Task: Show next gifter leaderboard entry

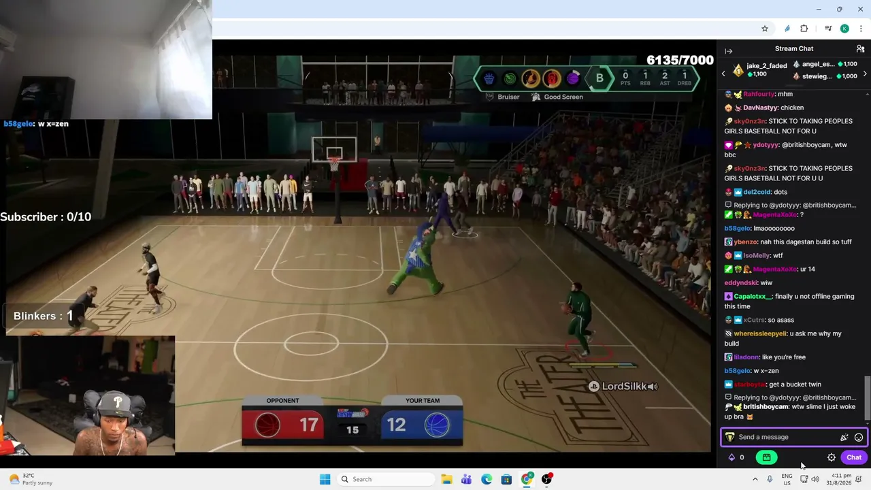Action: click(865, 73)
